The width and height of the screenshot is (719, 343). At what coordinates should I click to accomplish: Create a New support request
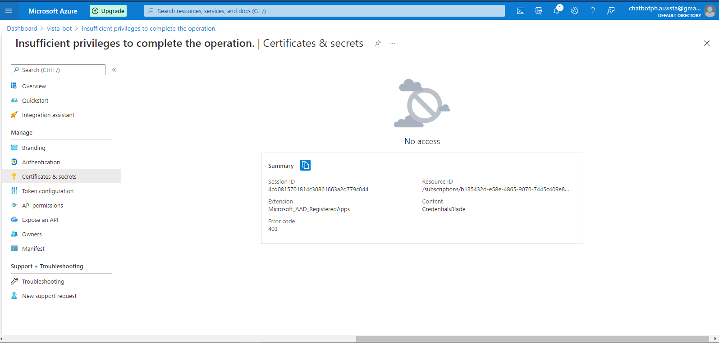(61, 296)
